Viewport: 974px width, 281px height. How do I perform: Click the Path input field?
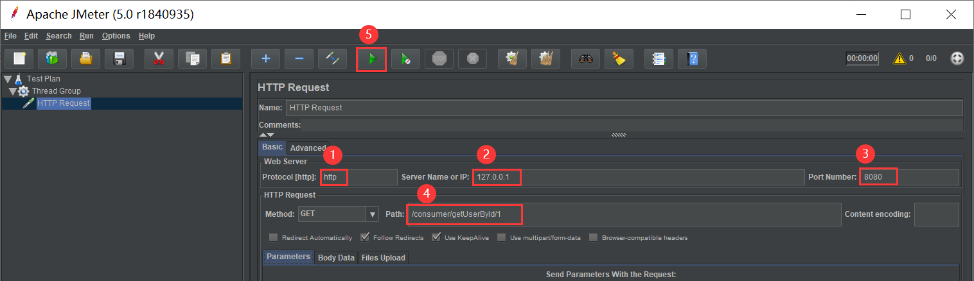623,214
